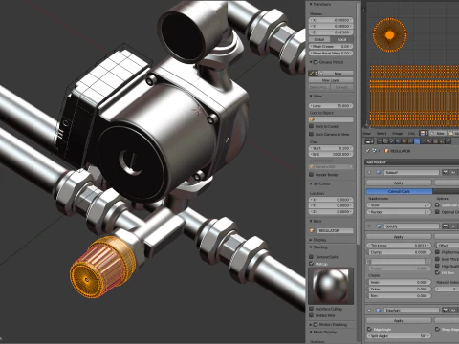Select the active Modifiers wrench tab

[x=417, y=141]
